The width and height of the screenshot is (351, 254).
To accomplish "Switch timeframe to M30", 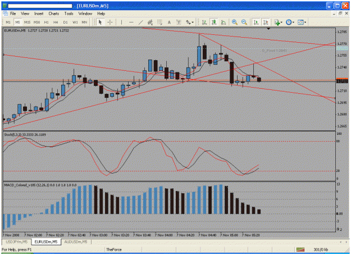I will pyautogui.click(x=37, y=22).
